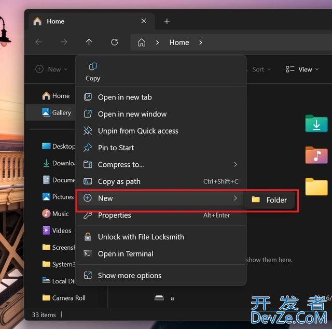Expand chevron after Home in address bar
The image size is (332, 329).
coord(201,42)
